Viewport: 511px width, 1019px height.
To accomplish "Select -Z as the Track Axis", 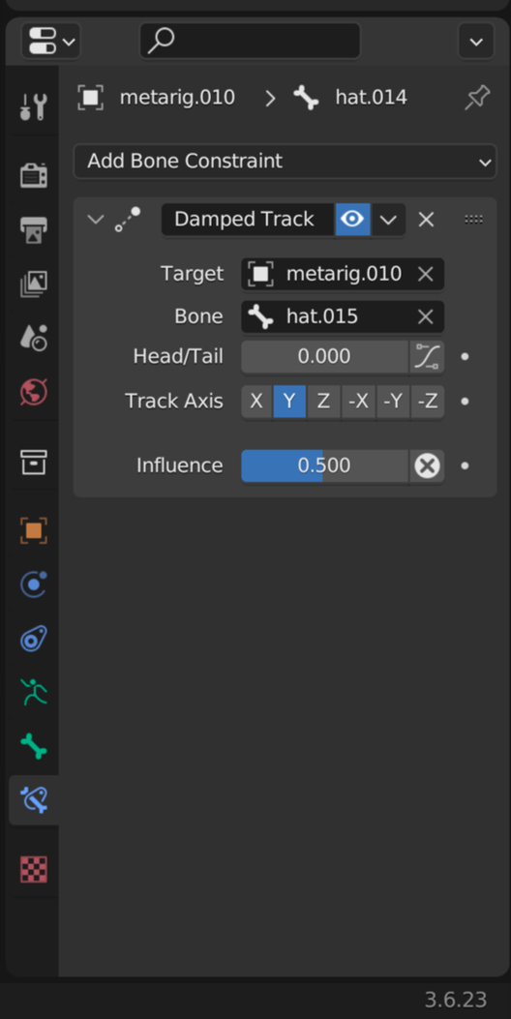I will pos(428,402).
